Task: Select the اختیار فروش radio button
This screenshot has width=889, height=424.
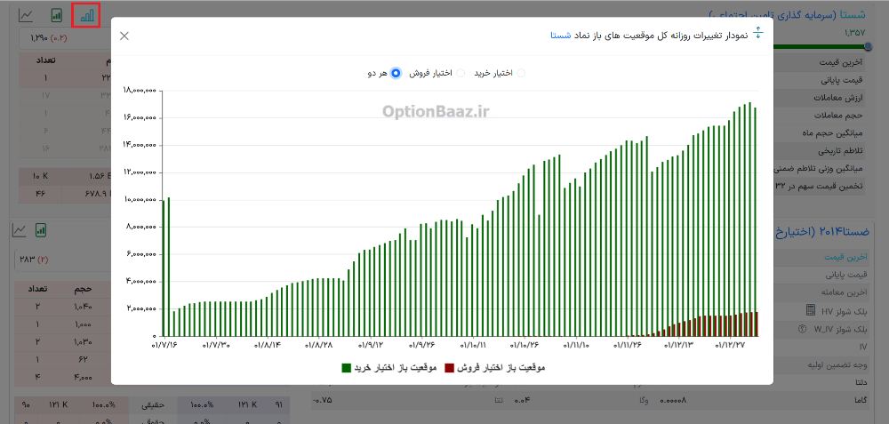Action: point(461,73)
